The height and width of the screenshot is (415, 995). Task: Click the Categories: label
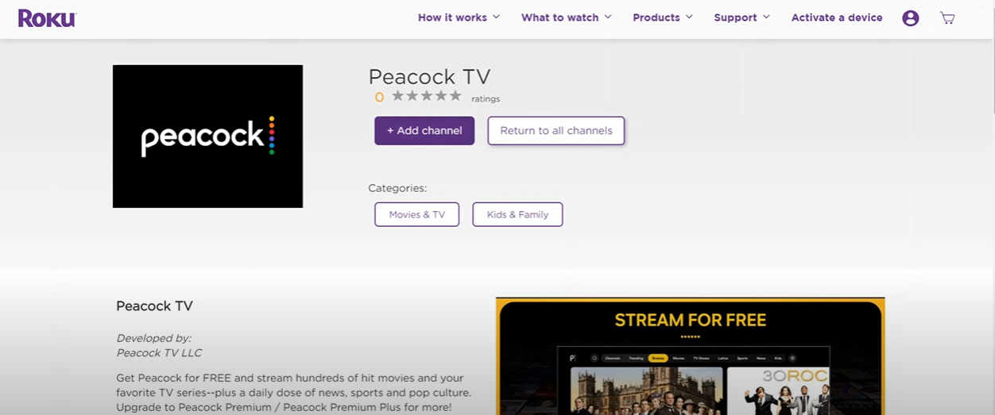tap(397, 188)
